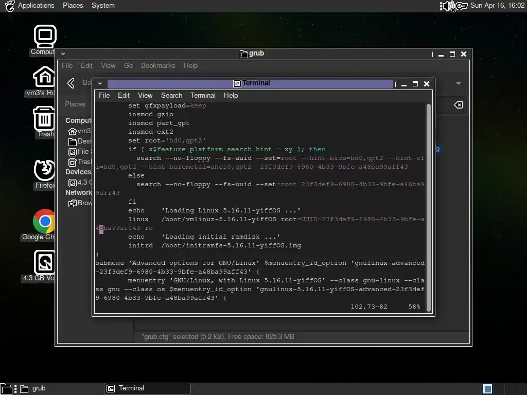Screen dimensions: 527x395
Task: Open the Trash desktop icon
Action: 44,118
